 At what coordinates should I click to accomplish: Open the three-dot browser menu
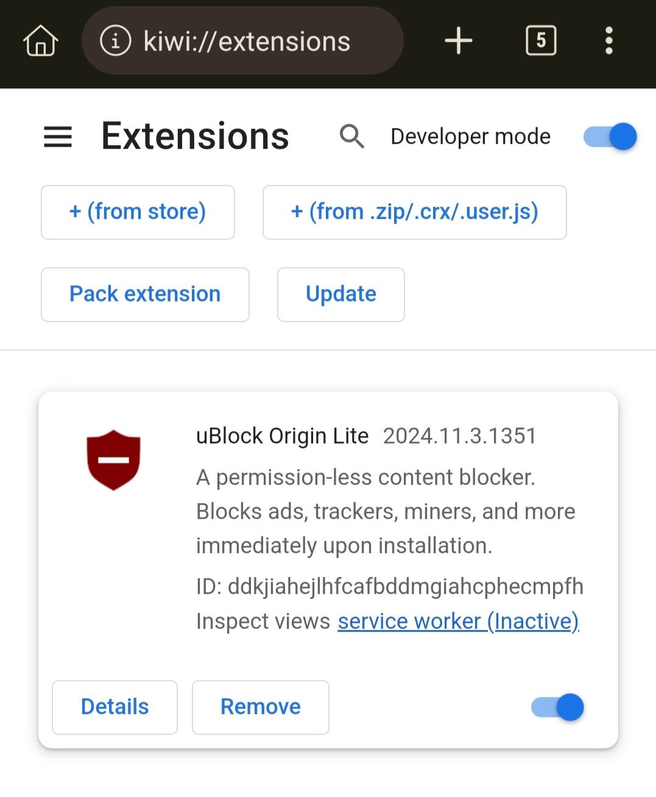[x=608, y=41]
